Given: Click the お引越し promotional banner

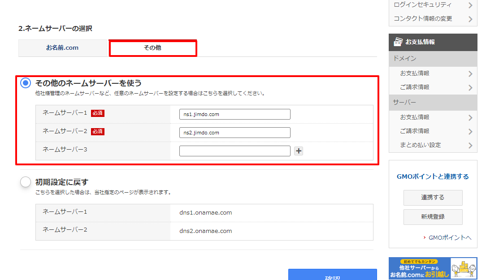Looking at the screenshot, I should tap(433, 268).
